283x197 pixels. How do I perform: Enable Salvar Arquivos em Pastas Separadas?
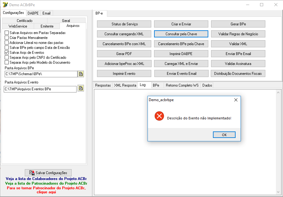pos(7,32)
